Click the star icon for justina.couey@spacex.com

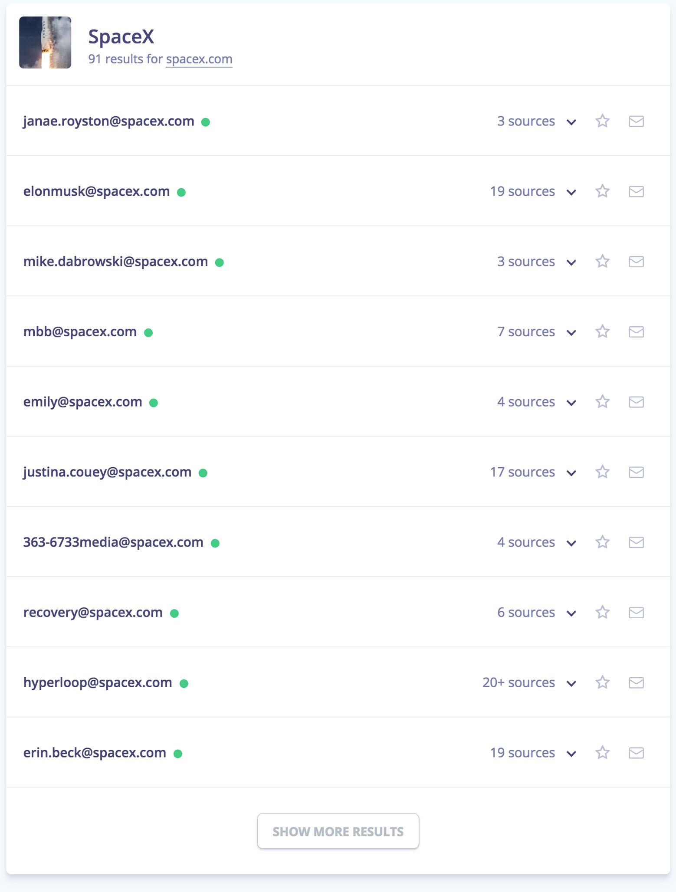tap(602, 472)
